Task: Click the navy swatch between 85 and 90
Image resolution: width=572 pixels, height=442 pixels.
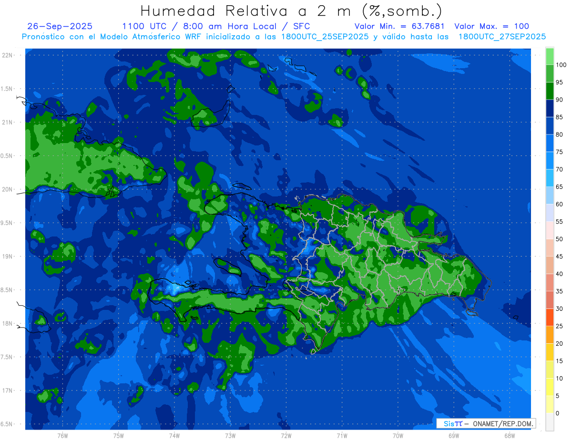Action: pos(550,108)
